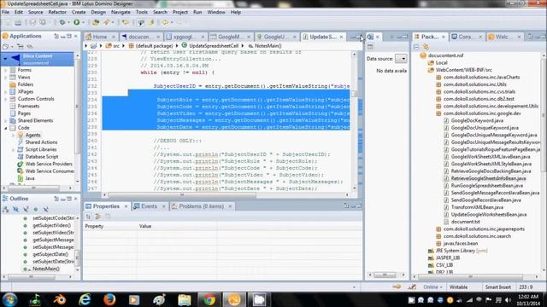Click the Docu Content application icon
Screen dimensions: 547x307
click(15, 59)
